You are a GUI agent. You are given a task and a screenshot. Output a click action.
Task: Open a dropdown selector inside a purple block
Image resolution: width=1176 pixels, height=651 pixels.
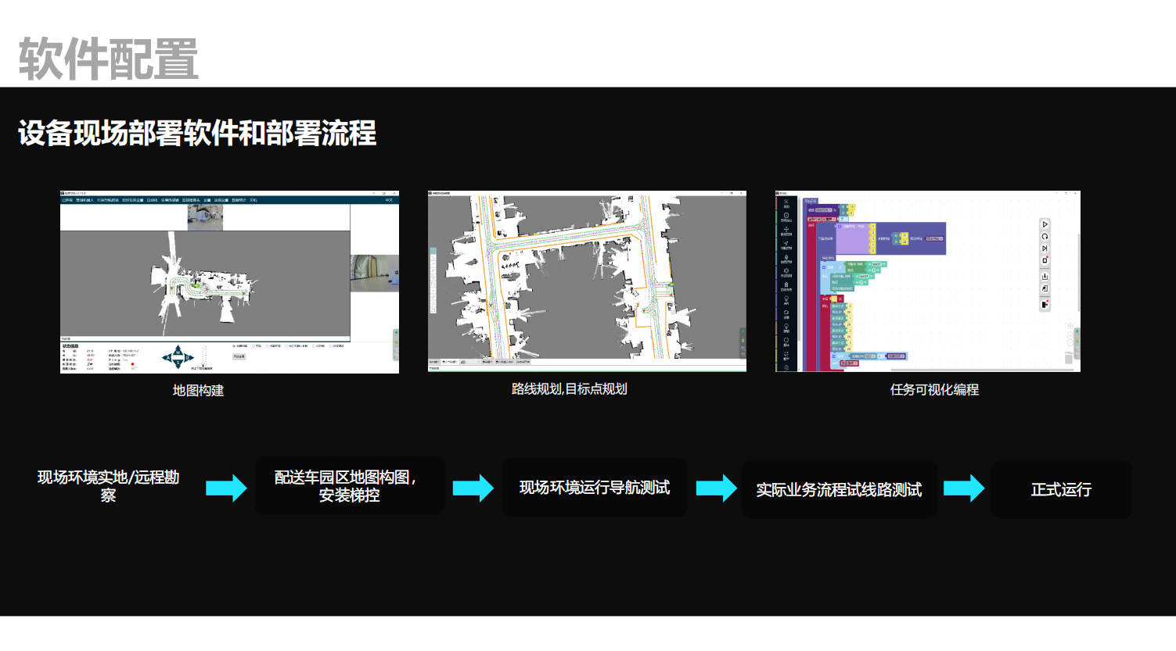click(934, 238)
